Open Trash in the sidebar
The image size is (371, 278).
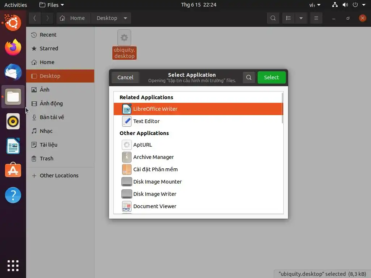[60, 159]
